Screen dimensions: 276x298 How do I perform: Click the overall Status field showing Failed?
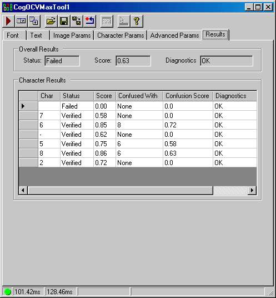point(62,61)
